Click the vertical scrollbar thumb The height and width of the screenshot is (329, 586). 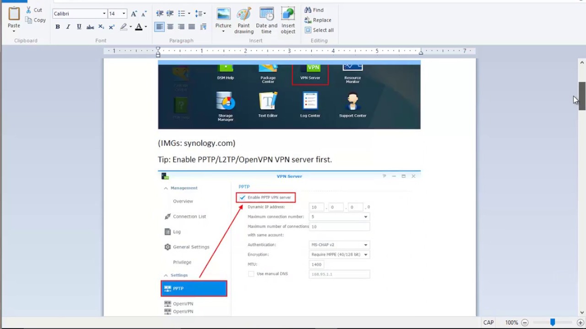(x=582, y=96)
